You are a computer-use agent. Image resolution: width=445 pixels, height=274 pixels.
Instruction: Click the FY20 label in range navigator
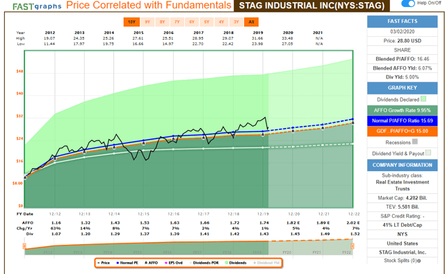(x=287, y=252)
